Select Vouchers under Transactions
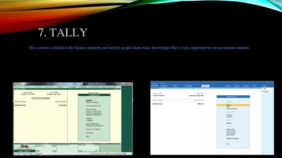The height and width of the screenshot is (158, 282). (229, 115)
